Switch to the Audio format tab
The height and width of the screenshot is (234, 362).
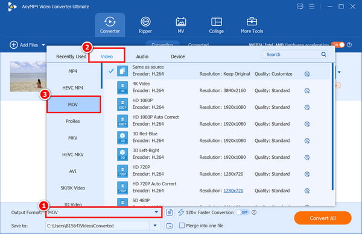pyautogui.click(x=142, y=57)
